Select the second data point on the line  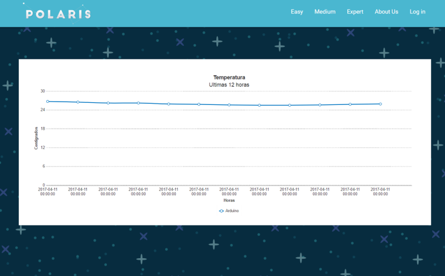pyautogui.click(x=78, y=102)
